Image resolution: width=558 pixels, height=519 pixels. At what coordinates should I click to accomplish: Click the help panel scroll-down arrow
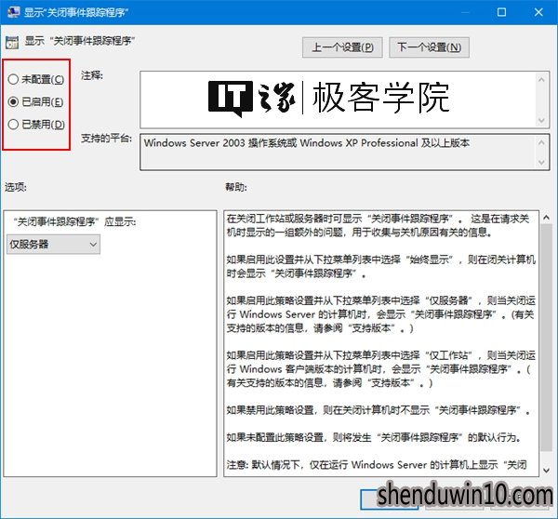[x=546, y=471]
